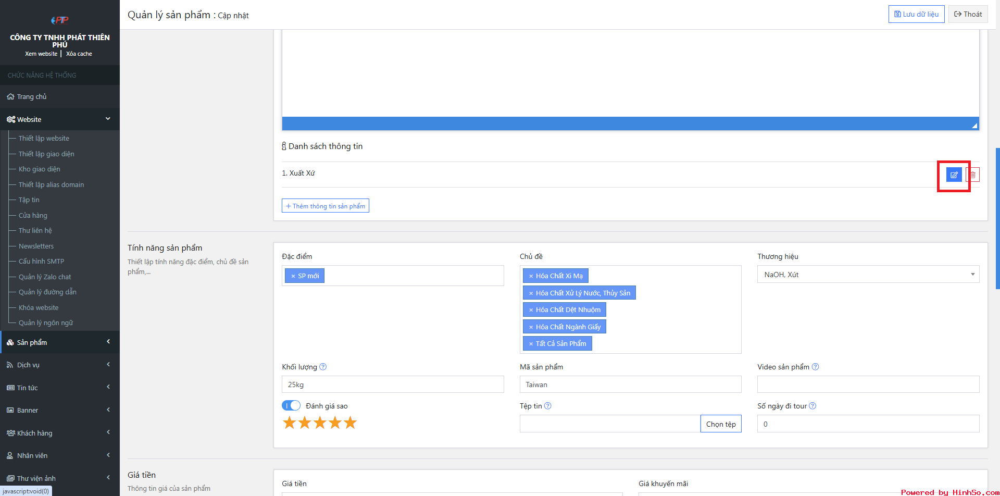
Task: Click the red trash icon for Xuất Xứ
Action: tap(973, 175)
